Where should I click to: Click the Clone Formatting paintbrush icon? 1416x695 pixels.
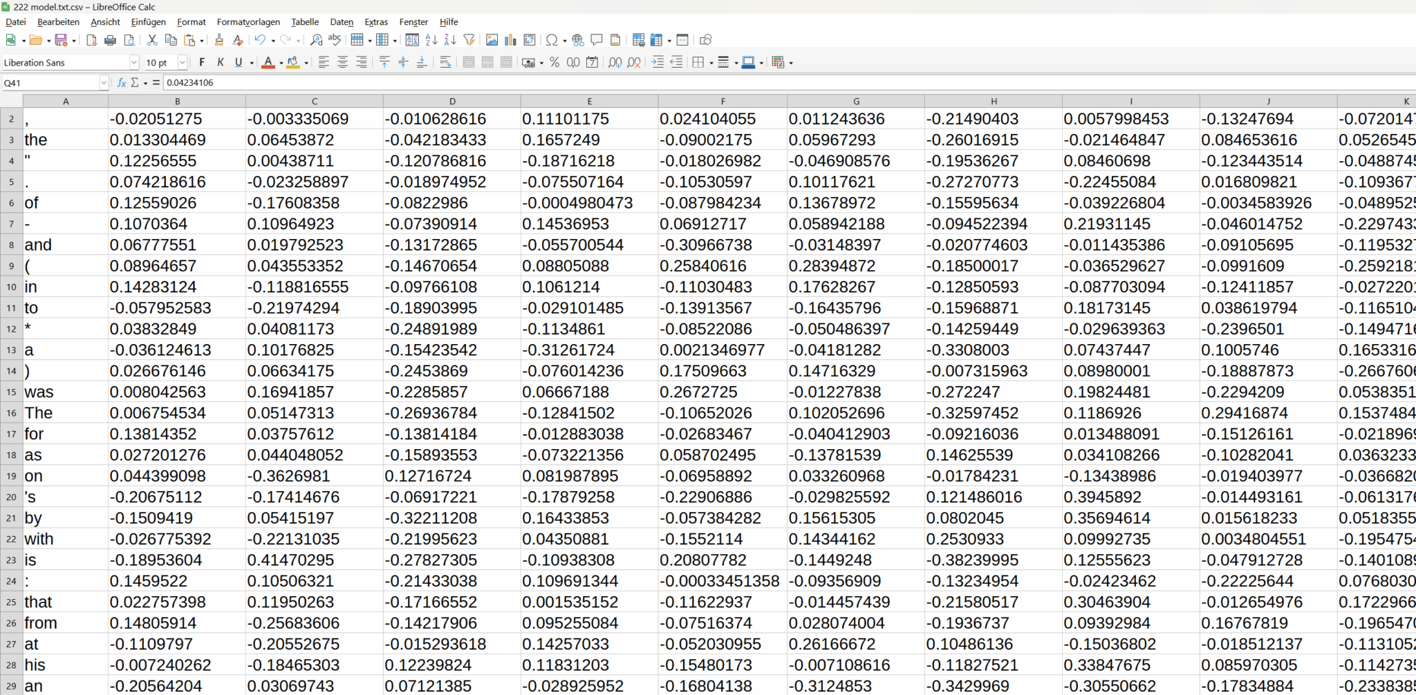pyautogui.click(x=219, y=40)
